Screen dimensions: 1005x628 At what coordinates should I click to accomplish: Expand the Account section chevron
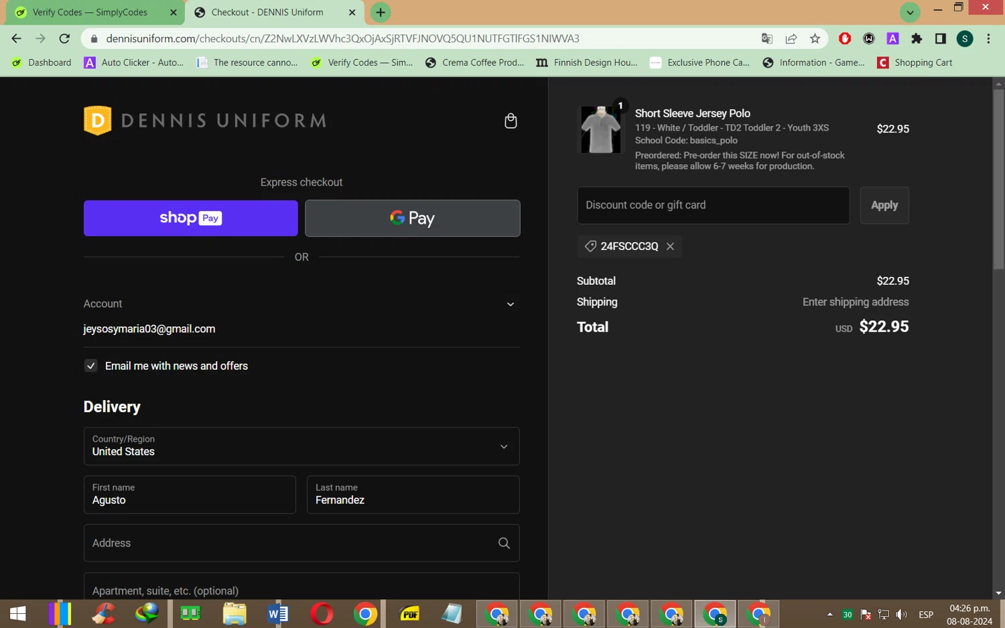(x=511, y=304)
